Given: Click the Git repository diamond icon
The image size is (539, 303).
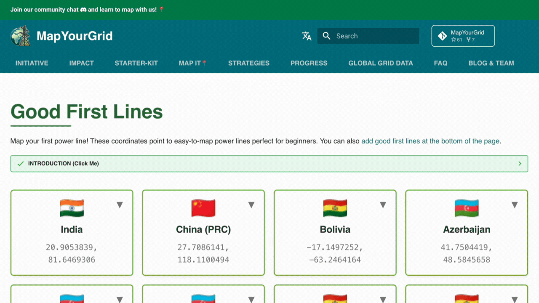Looking at the screenshot, I should click(442, 36).
